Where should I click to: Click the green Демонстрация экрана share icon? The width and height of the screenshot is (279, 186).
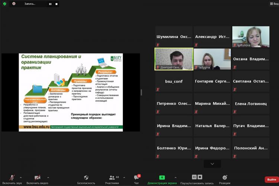pos(162,178)
